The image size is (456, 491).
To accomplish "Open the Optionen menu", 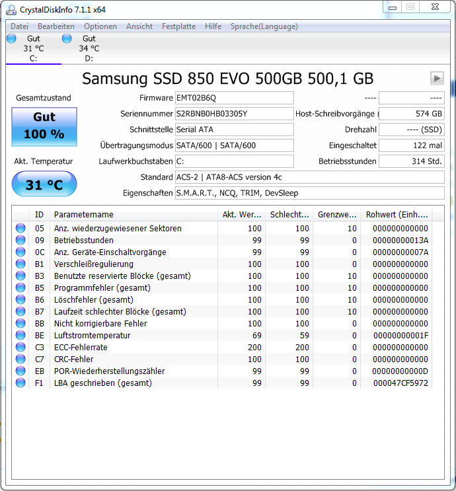I will click(x=100, y=26).
